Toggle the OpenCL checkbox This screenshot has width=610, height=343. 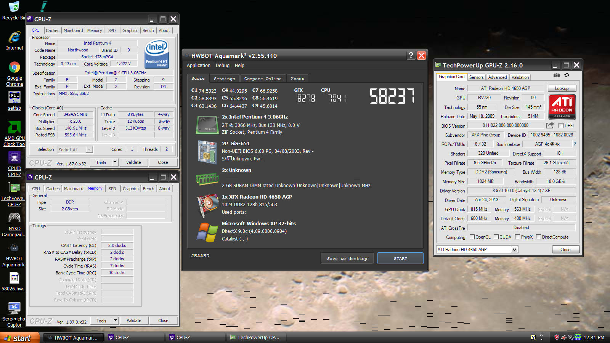coord(472,237)
